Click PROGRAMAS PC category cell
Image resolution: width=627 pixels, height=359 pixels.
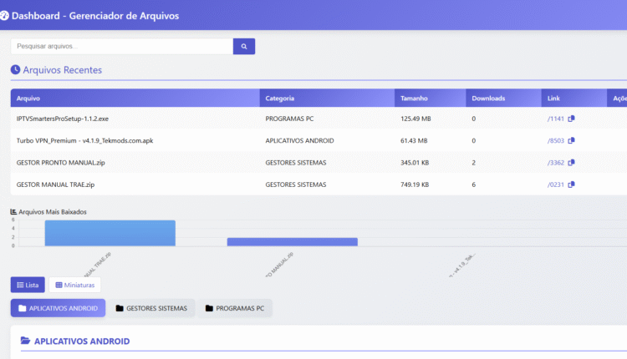(x=289, y=119)
